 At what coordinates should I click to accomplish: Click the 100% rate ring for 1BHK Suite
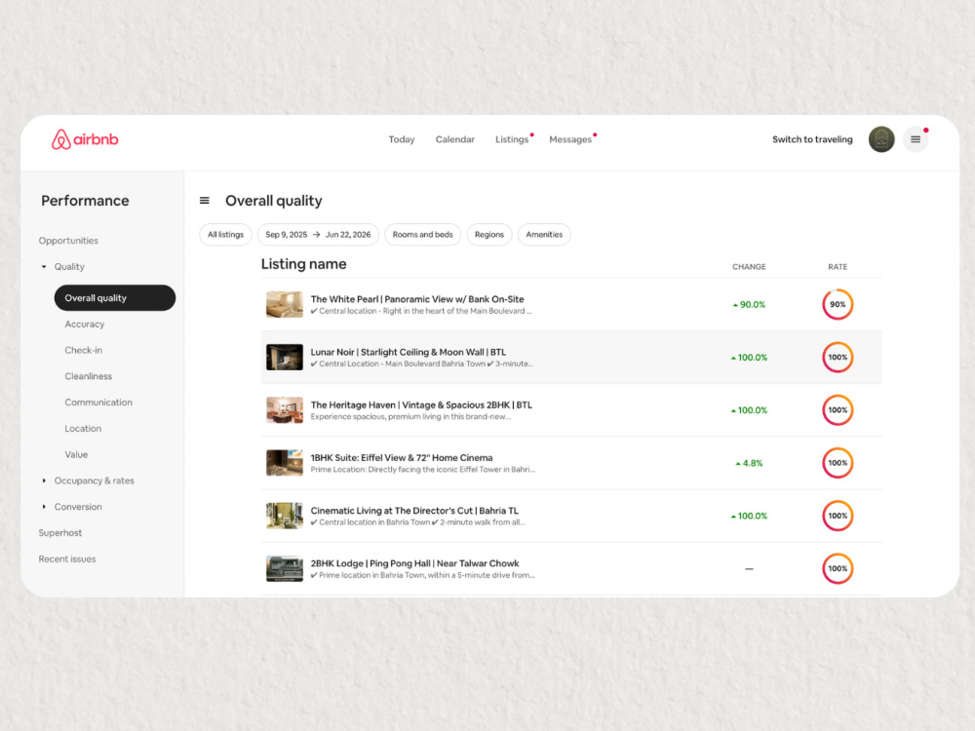838,463
